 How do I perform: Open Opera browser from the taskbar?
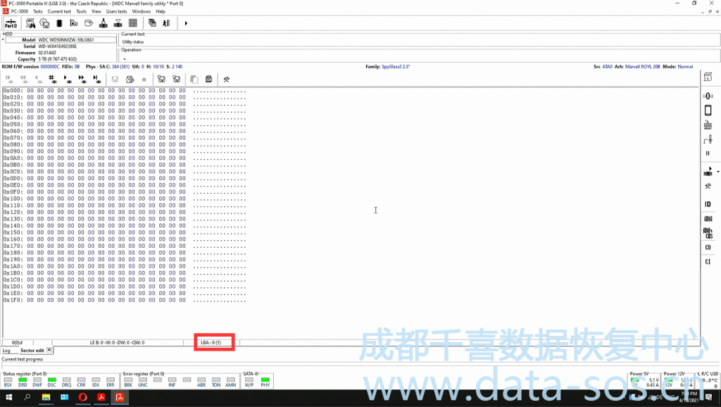click(x=83, y=398)
